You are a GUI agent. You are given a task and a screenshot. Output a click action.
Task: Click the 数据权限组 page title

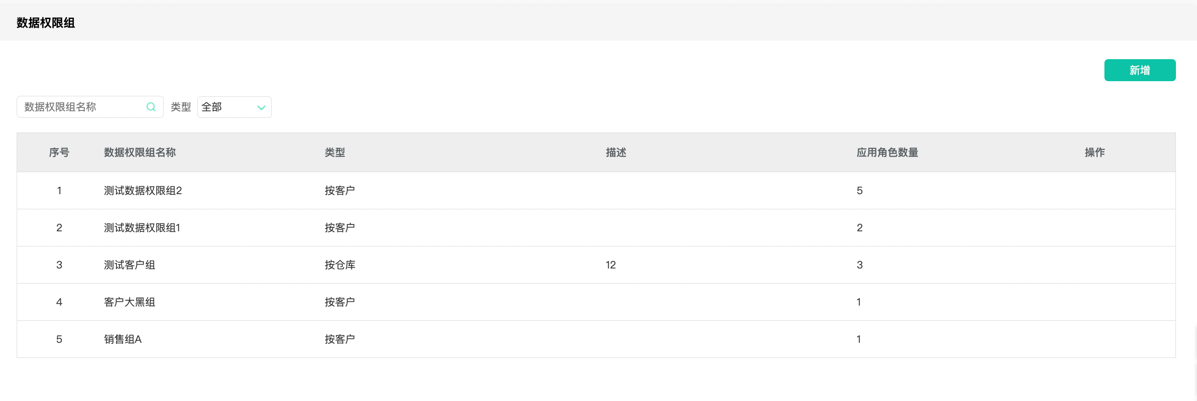click(46, 22)
